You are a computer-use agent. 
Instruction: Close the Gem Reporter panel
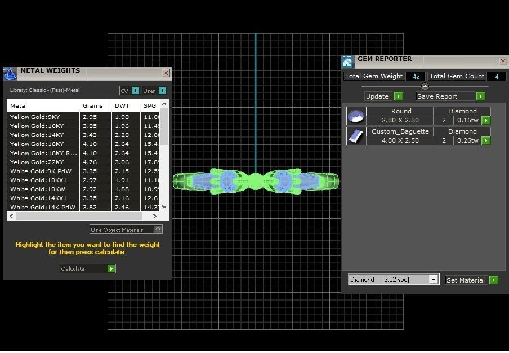click(503, 61)
